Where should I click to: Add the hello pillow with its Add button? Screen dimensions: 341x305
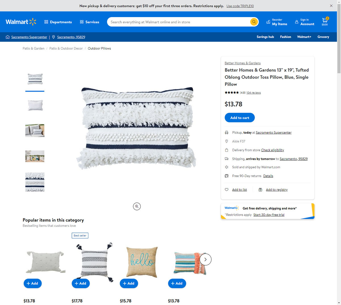[129, 283]
